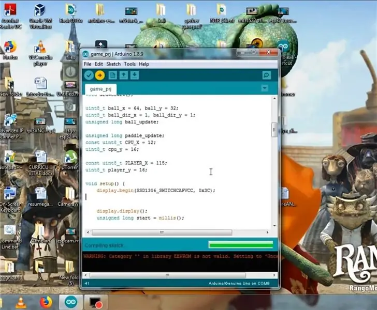The image size is (377, 310).
Task: Click the code editor scroll-down arrow
Action: [x=274, y=226]
